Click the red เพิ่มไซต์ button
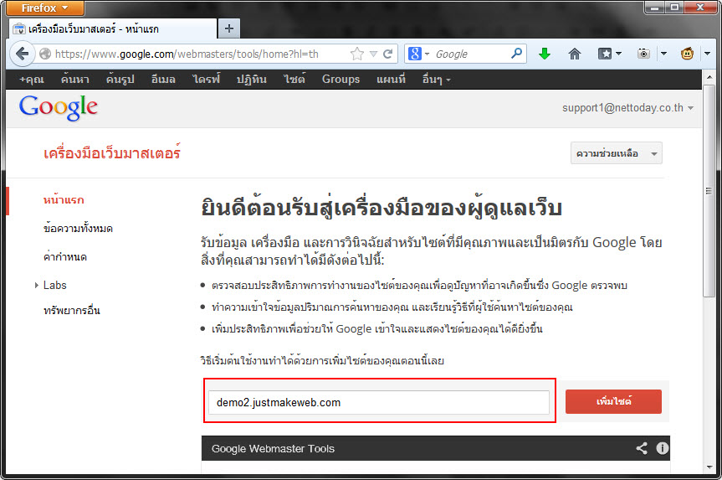Viewport: 722px width, 480px height. coord(613,401)
